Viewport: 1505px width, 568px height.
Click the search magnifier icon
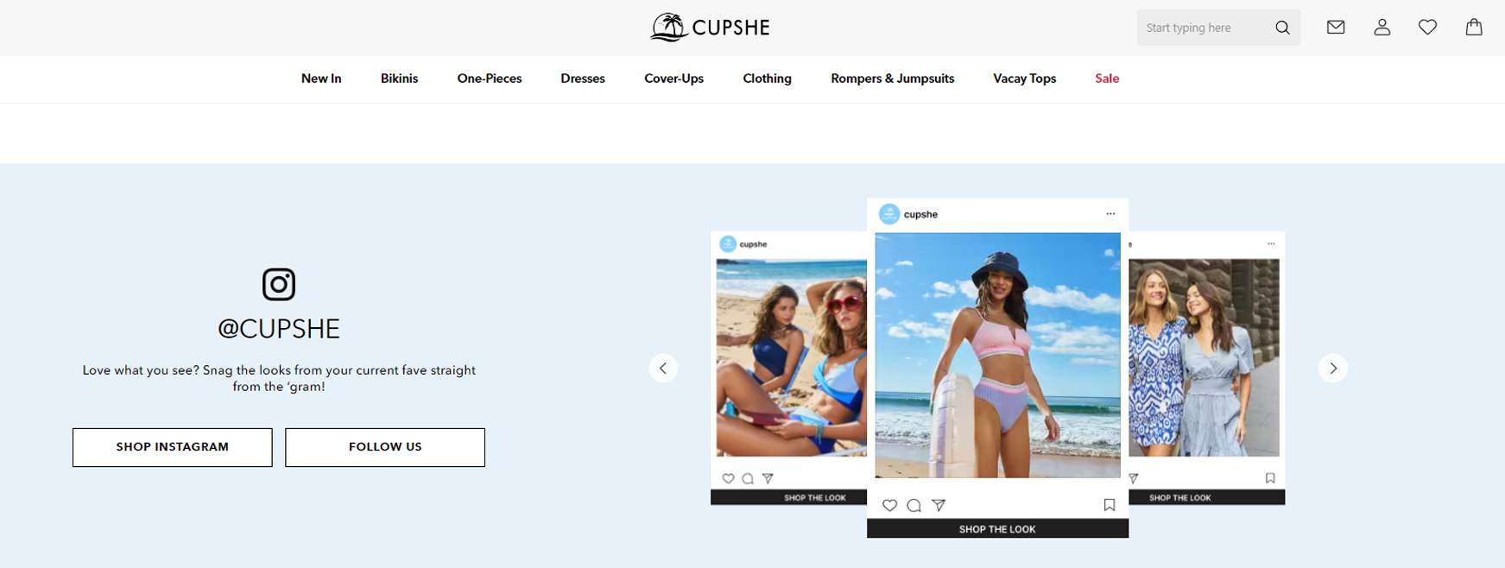point(1282,28)
